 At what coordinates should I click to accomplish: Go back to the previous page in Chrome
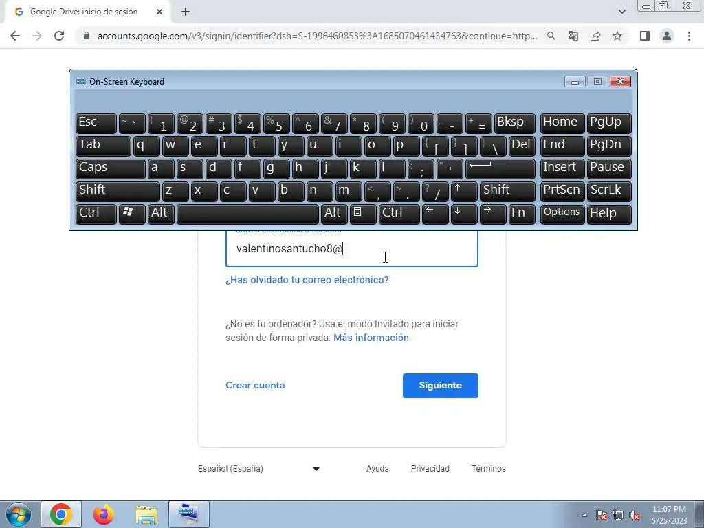pyautogui.click(x=15, y=36)
